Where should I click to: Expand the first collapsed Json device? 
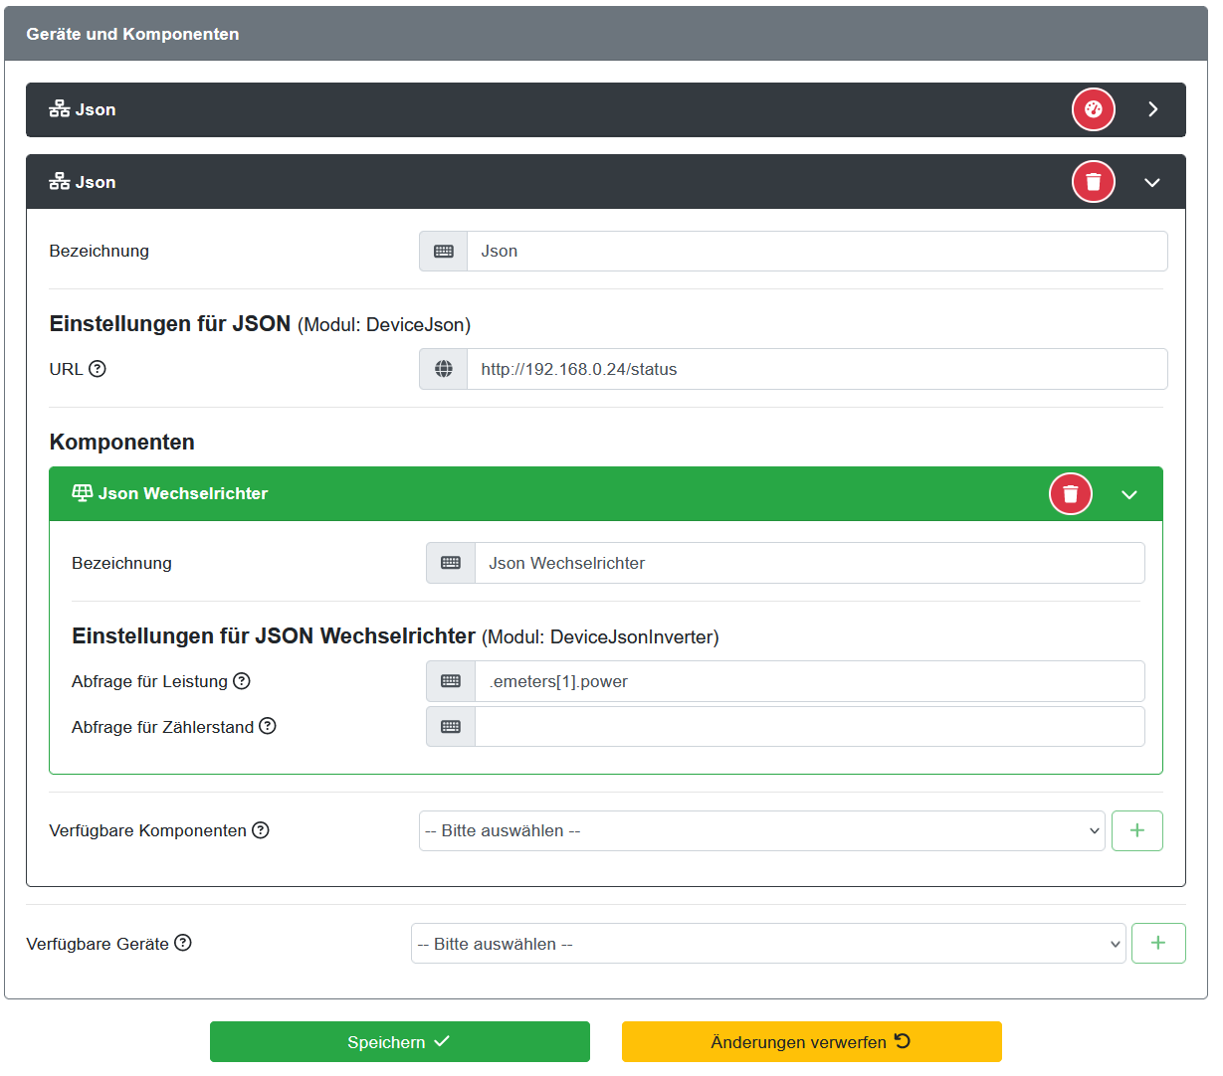click(1152, 109)
